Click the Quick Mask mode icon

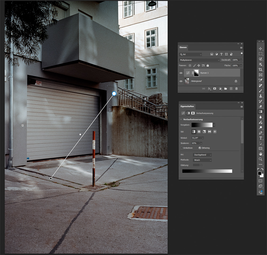pos(260,181)
